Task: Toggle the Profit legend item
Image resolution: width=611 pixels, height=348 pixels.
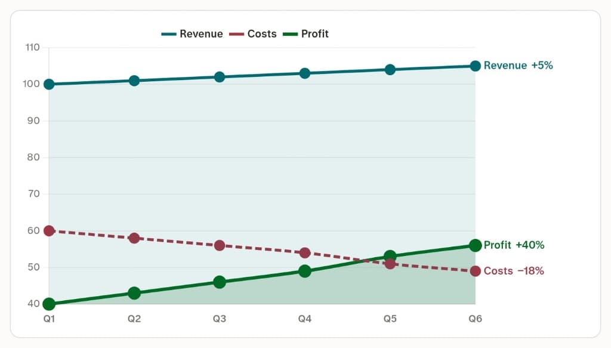Action: [306, 34]
